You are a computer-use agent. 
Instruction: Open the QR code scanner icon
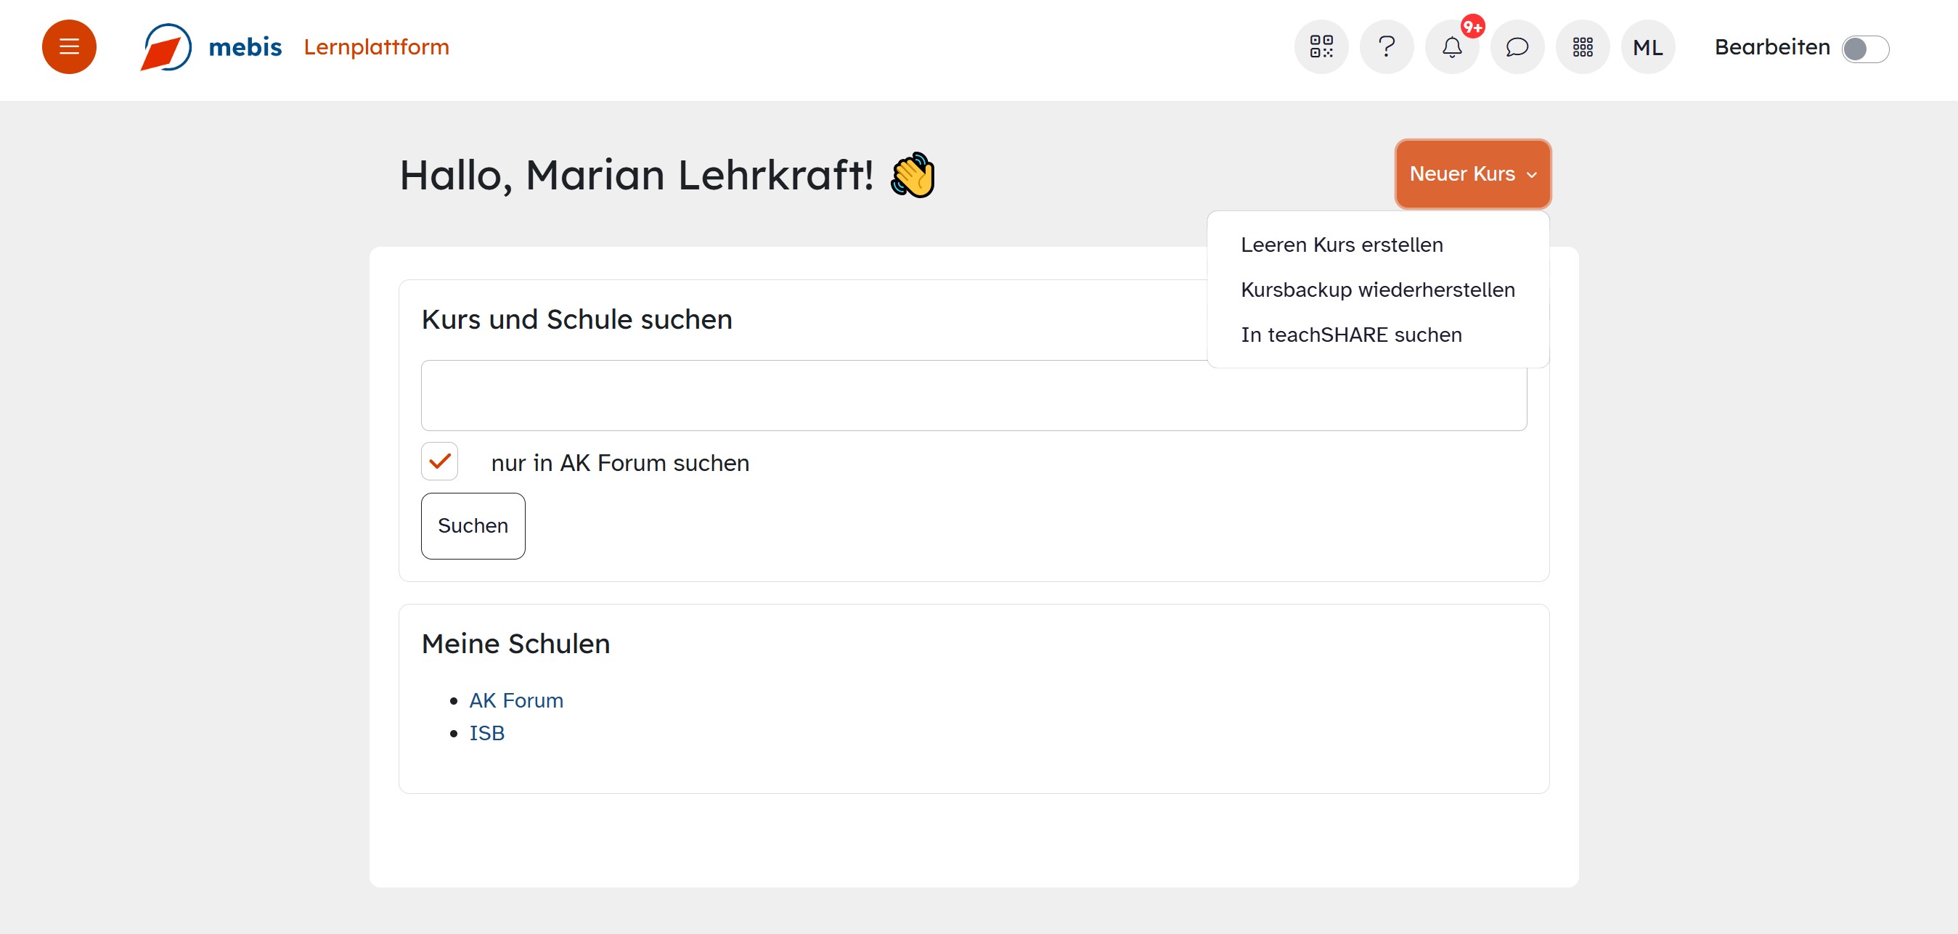(x=1321, y=47)
